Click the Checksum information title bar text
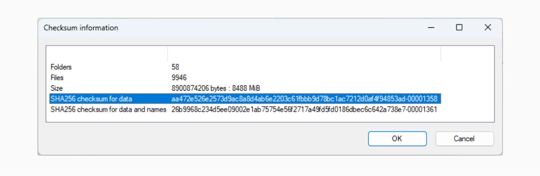The image size is (540, 176). 81,28
